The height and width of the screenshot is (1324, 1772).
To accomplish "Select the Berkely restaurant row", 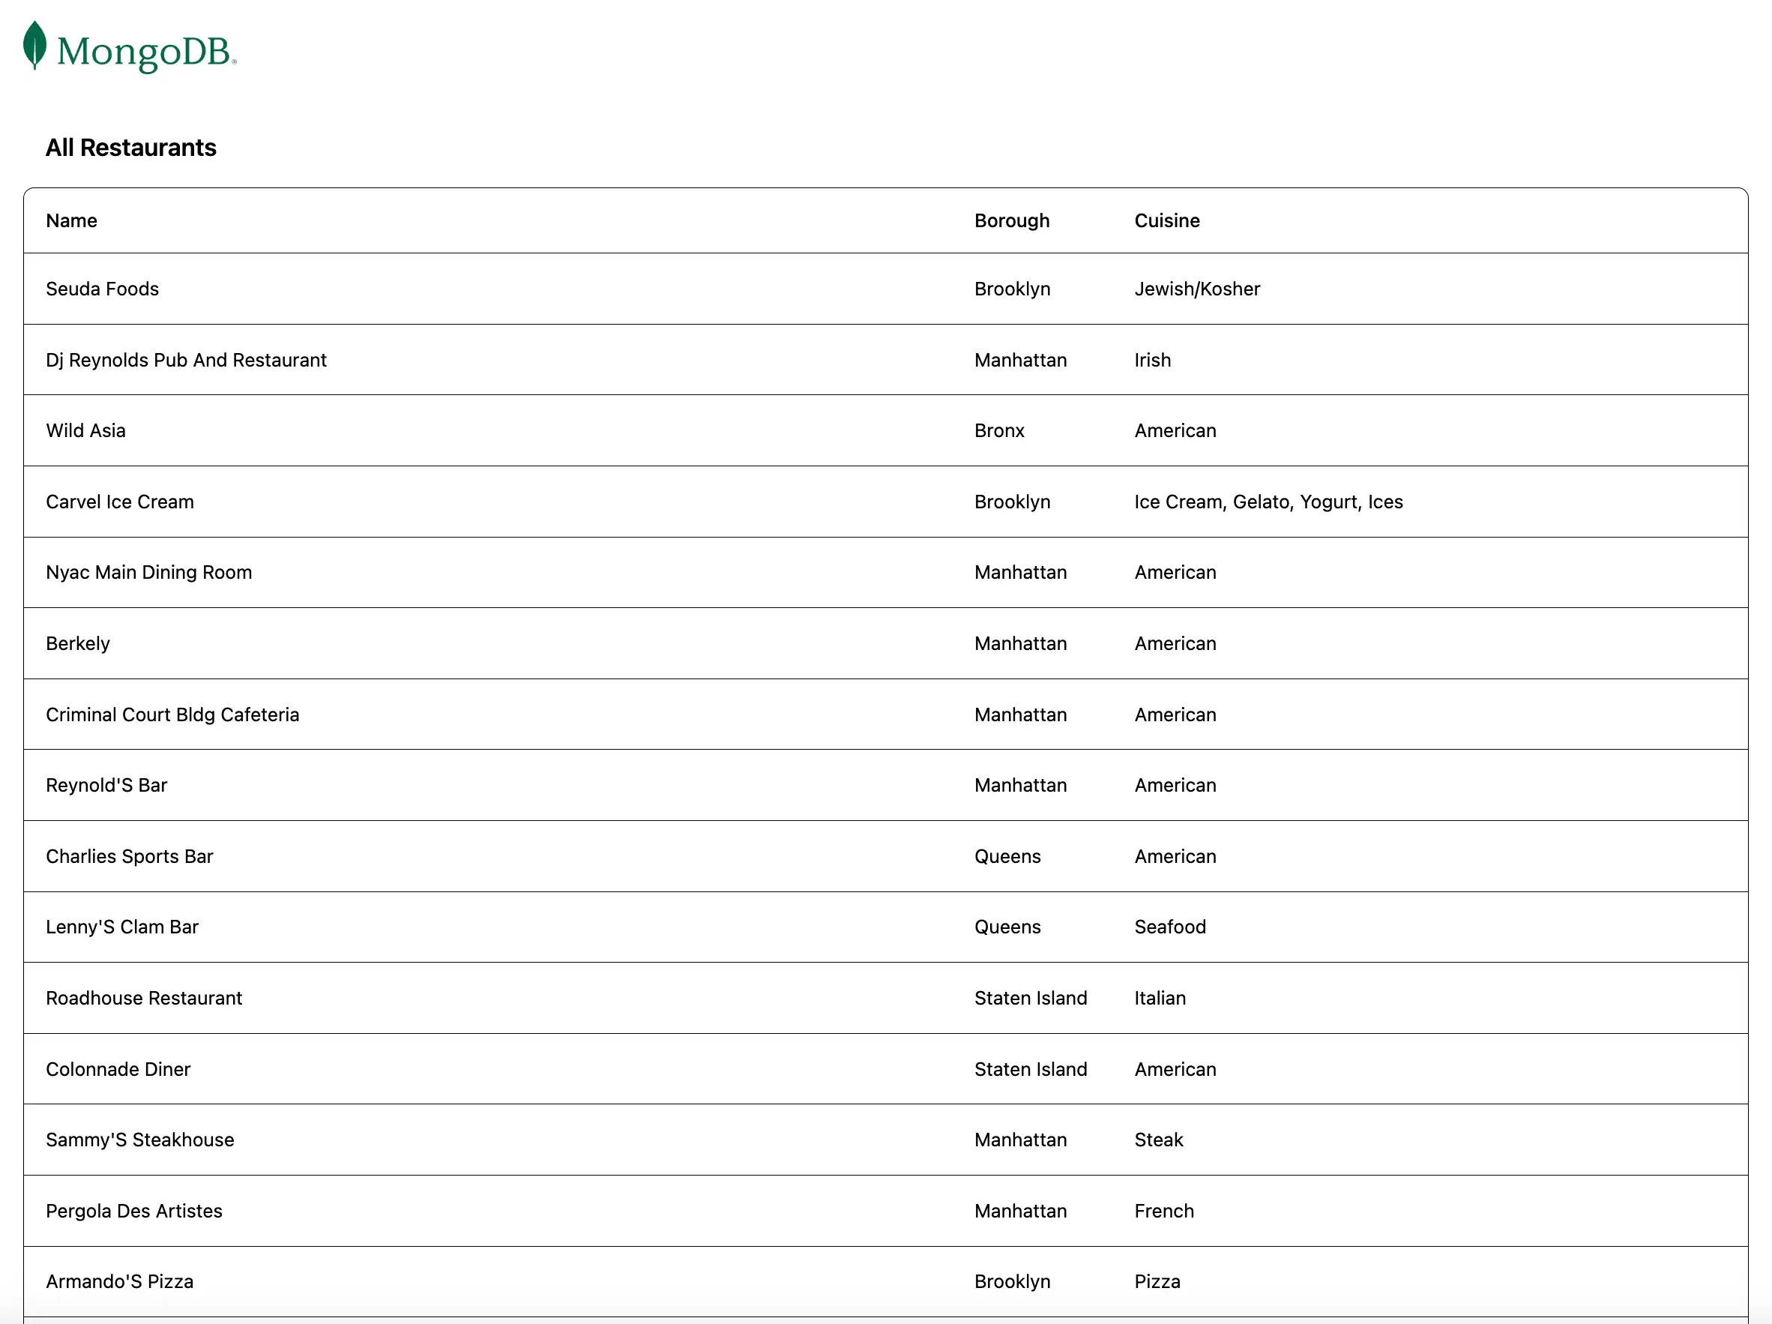I will [78, 643].
